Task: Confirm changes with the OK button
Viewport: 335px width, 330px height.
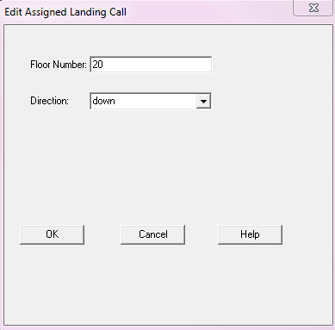Action: [52, 234]
